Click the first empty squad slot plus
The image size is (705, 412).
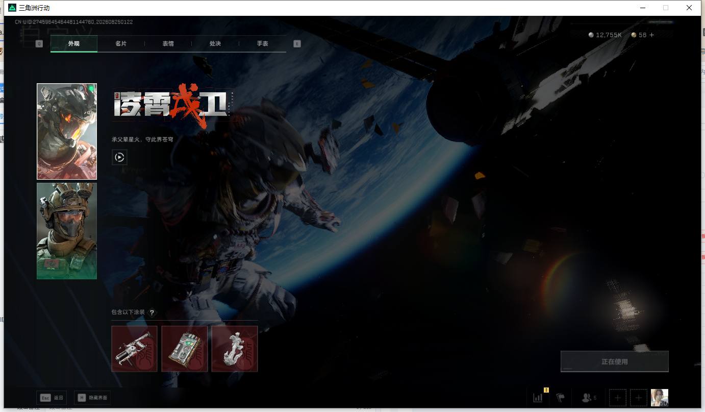[617, 398]
